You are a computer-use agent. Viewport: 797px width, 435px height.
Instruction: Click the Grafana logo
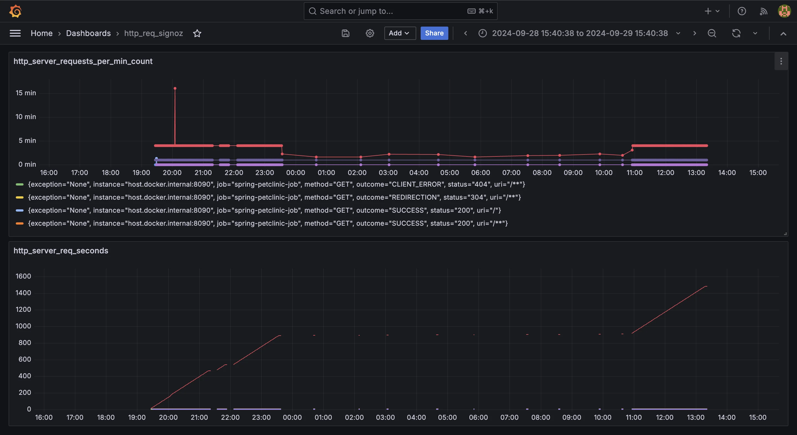[x=15, y=11]
